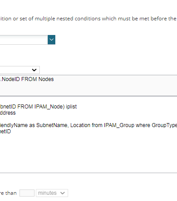
Task: Click the combo box field beside teal arrow
Action: pos(24,40)
